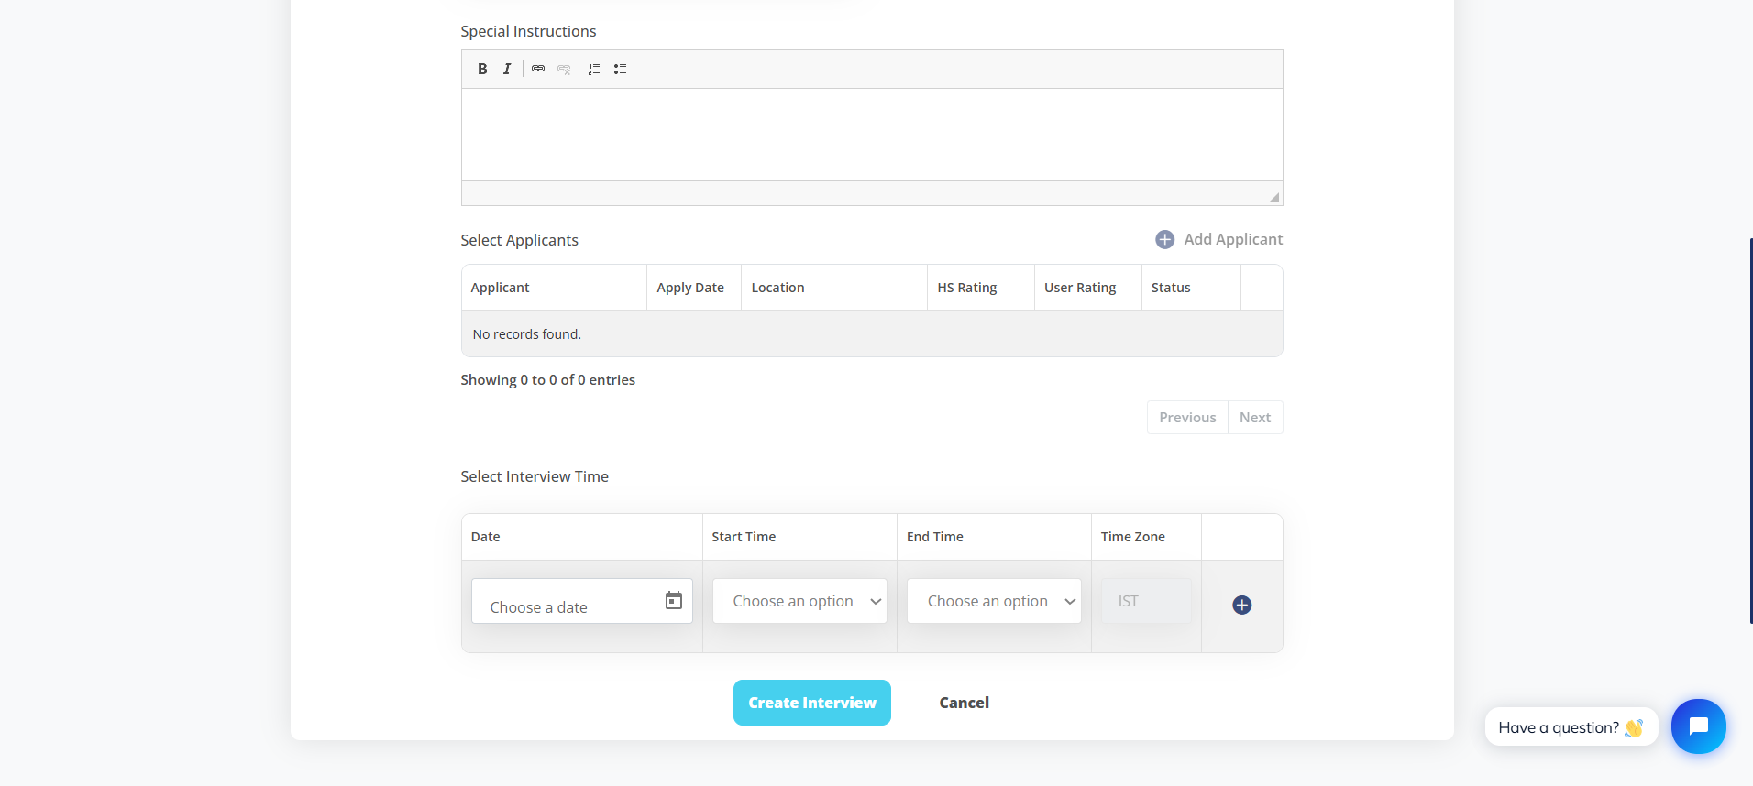Screen dimensions: 1753x786
Task: Sort by Apply Date column header
Action: (690, 288)
